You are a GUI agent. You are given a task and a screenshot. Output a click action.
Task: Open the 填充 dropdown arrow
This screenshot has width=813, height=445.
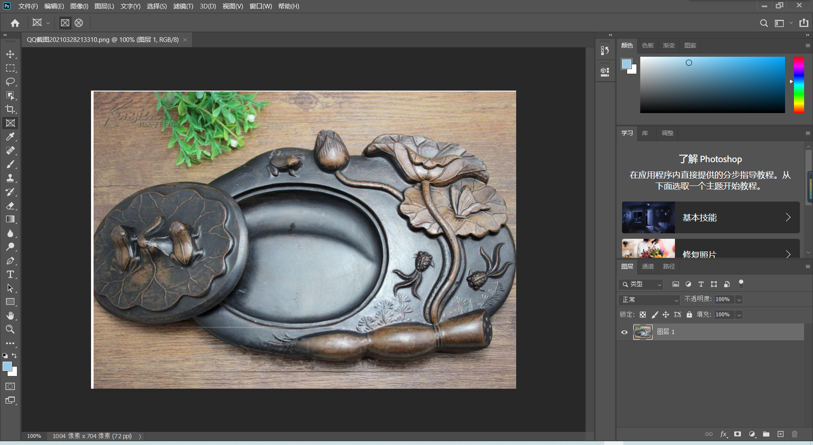[x=739, y=315]
